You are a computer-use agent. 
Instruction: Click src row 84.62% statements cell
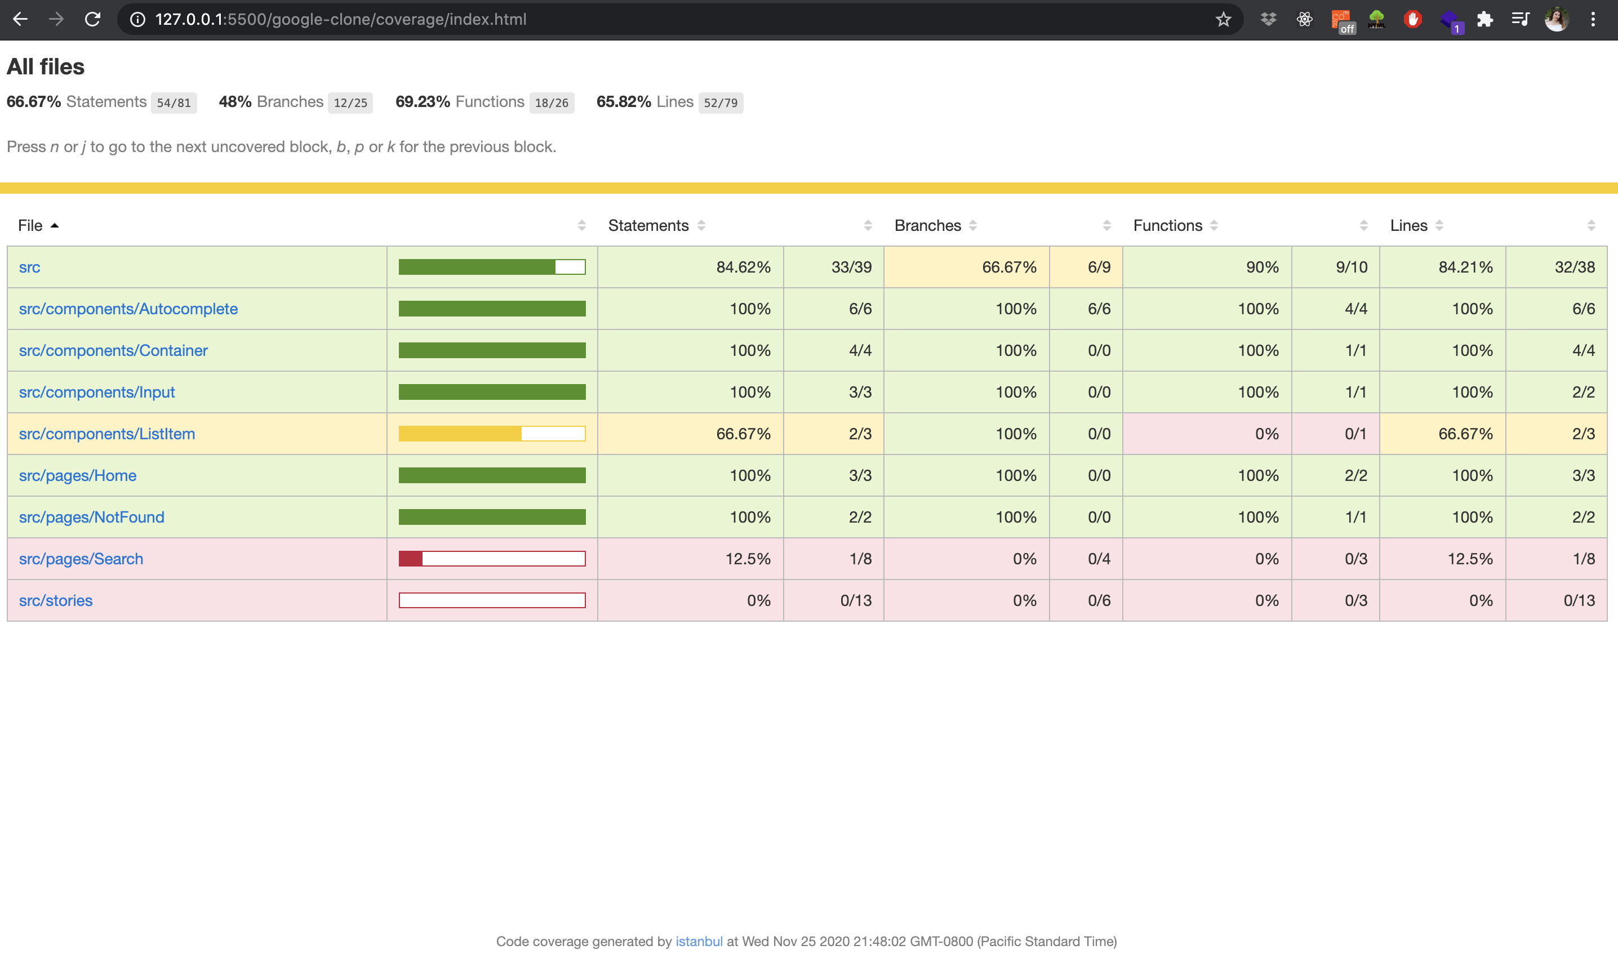(x=691, y=267)
